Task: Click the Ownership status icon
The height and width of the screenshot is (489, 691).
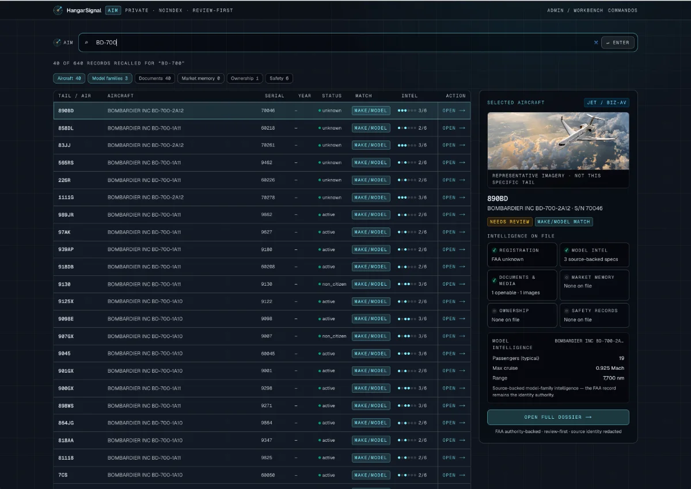Action: point(494,311)
